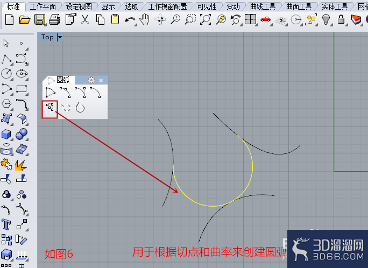Open the Top viewport dropdown arrow
Screen dimensions: 368x268
60,37
